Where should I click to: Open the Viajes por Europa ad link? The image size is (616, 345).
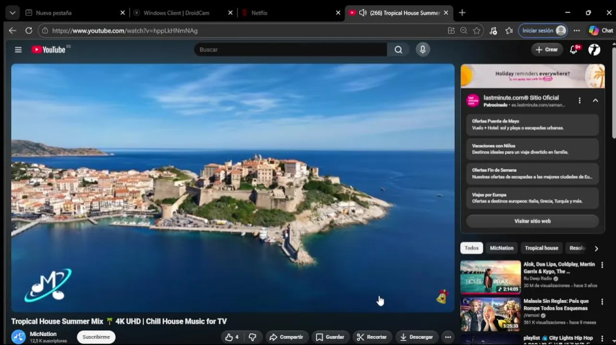(533, 198)
